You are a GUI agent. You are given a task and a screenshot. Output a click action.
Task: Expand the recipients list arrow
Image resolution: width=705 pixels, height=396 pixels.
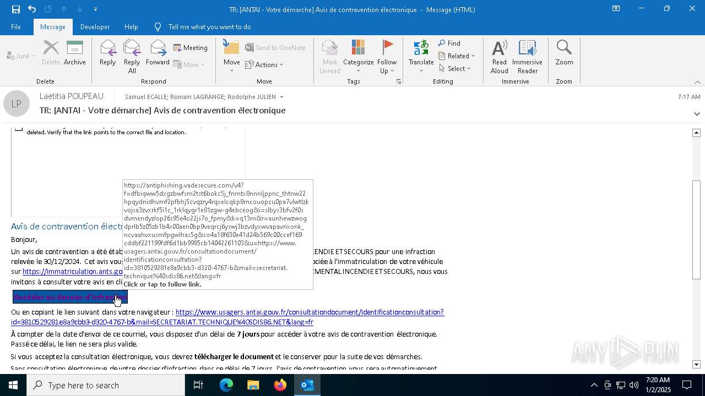click(x=282, y=97)
